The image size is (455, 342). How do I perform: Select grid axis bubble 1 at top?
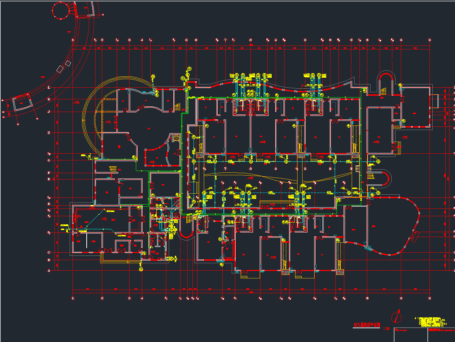point(73,40)
